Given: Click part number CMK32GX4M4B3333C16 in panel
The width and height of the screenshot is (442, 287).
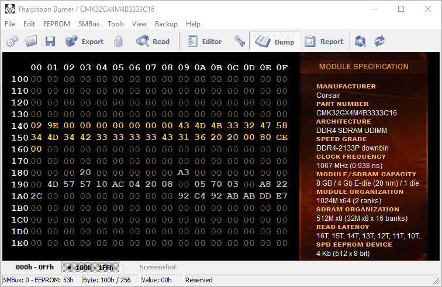Looking at the screenshot, I should coord(356,113).
